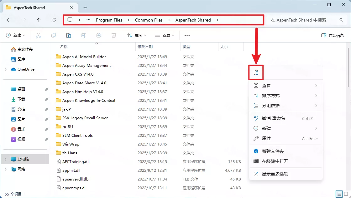Click the search magnifier icon
The width and height of the screenshot is (351, 198).
point(341,20)
